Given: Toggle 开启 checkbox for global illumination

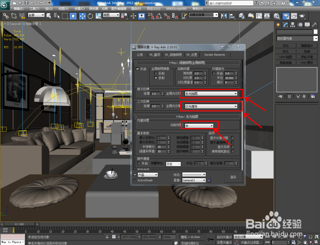Looking at the screenshot, I should [137, 69].
